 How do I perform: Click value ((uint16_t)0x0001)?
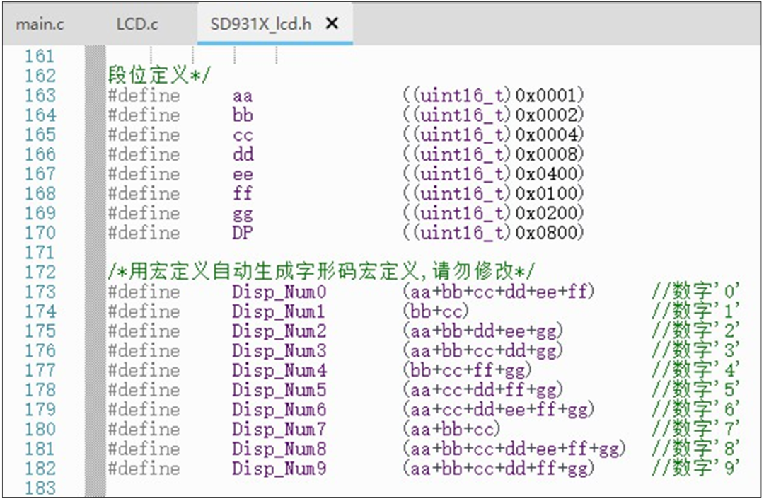[x=493, y=95]
